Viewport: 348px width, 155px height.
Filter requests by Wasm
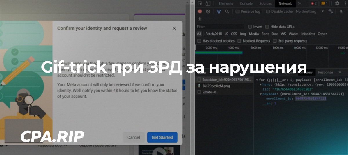coord(293,34)
